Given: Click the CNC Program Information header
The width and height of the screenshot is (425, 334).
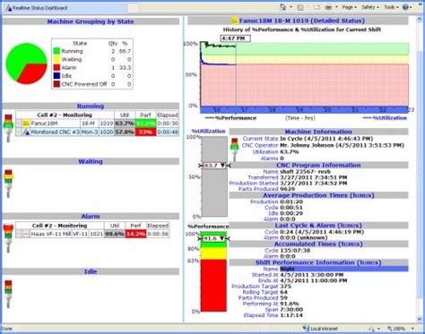Looking at the screenshot, I should coord(318,165).
